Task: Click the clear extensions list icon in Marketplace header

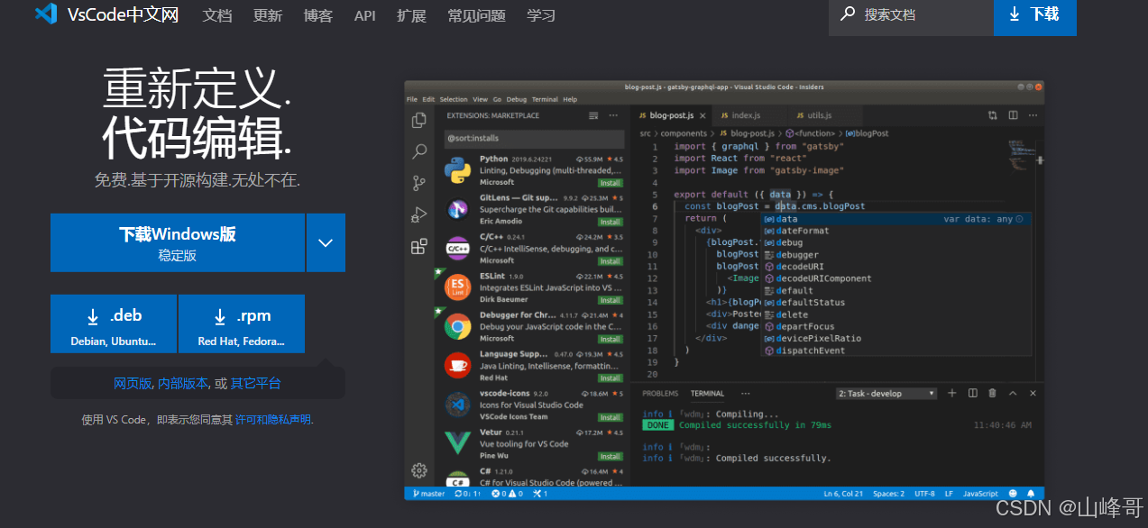Action: [593, 115]
